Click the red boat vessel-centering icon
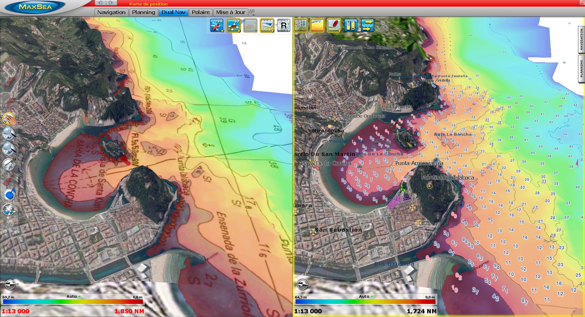The width and height of the screenshot is (585, 317). click(x=335, y=26)
